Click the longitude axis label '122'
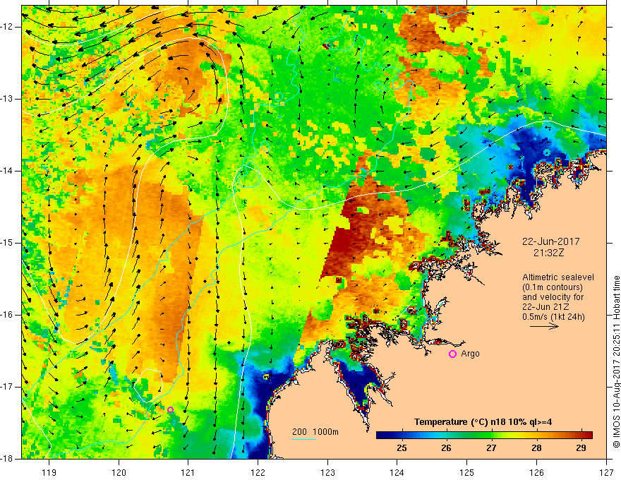621x480 pixels. pyautogui.click(x=258, y=472)
